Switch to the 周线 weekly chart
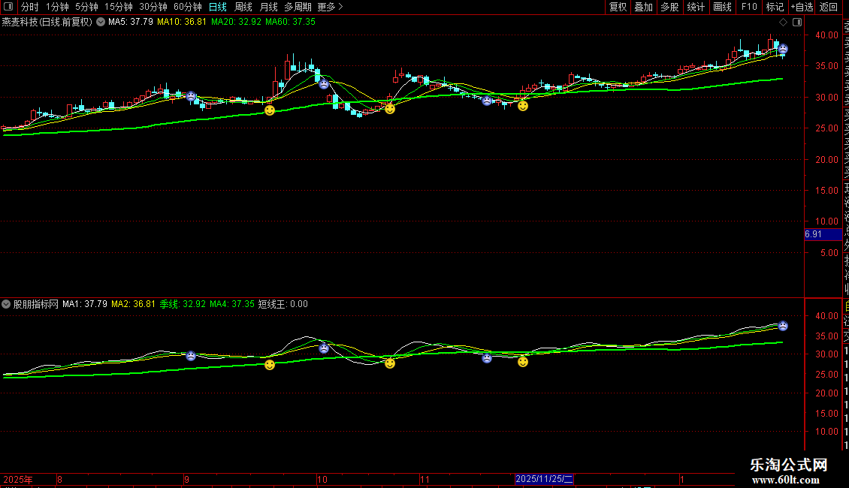 243,7
